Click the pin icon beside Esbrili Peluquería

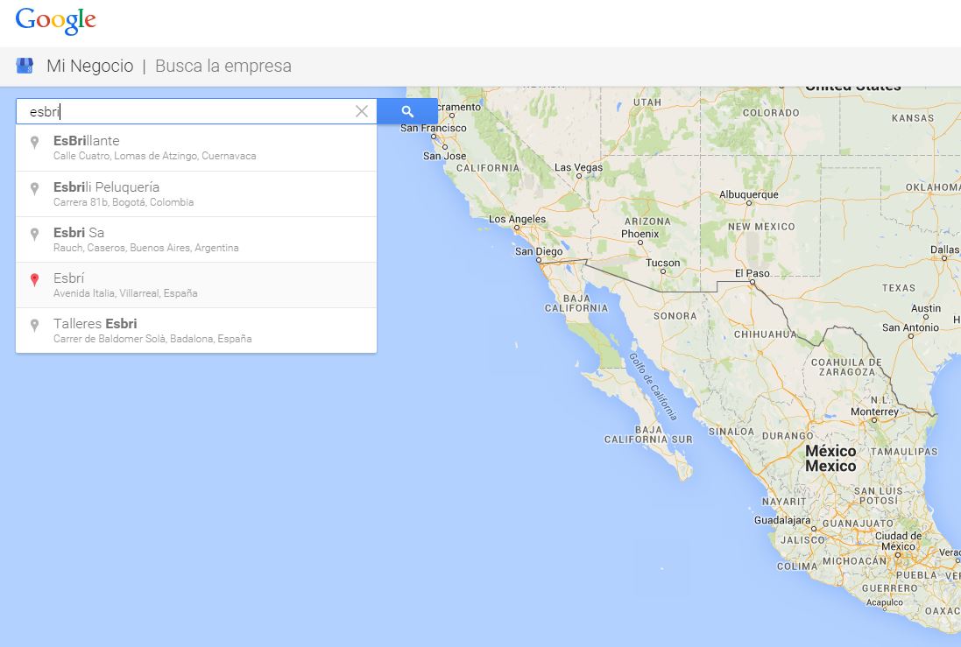pyautogui.click(x=35, y=188)
